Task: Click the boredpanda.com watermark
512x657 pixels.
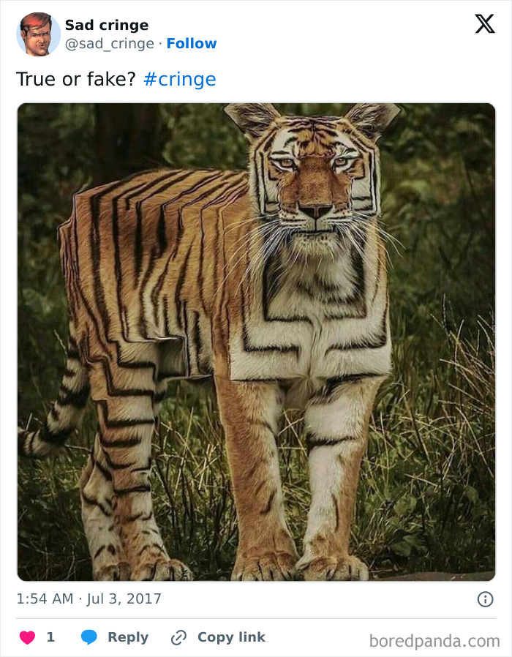Action: (x=434, y=641)
